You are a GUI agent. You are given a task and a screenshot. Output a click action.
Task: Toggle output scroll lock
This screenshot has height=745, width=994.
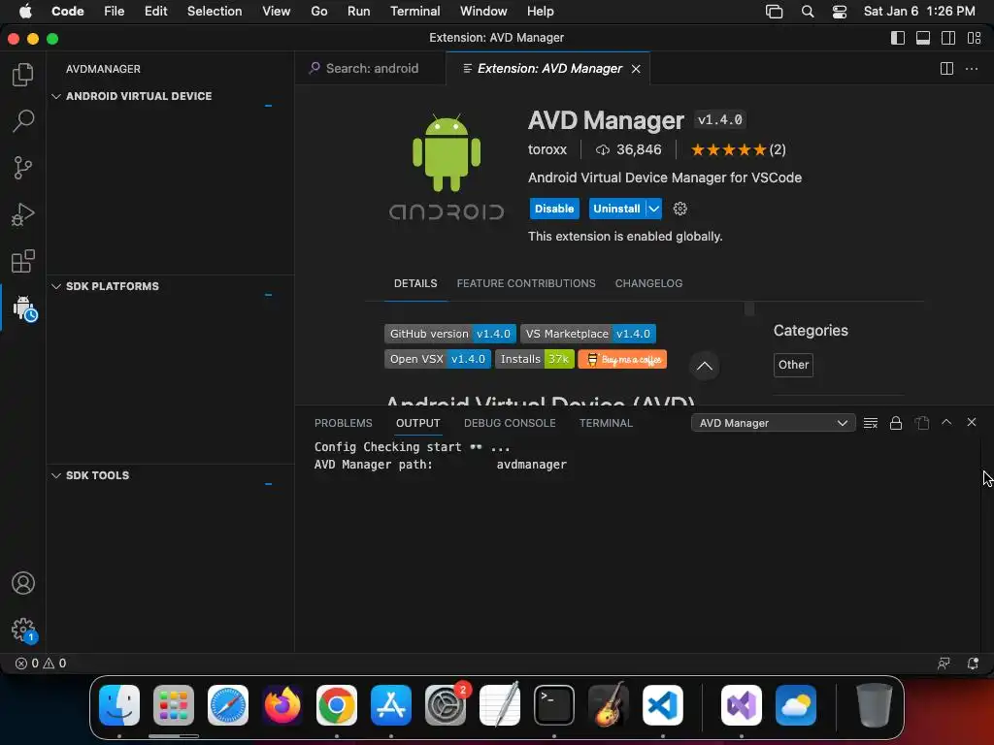(x=896, y=423)
